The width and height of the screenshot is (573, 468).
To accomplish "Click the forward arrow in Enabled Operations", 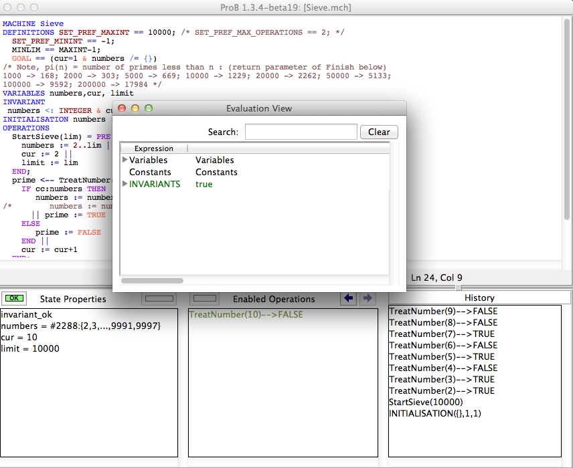I will [x=367, y=298].
